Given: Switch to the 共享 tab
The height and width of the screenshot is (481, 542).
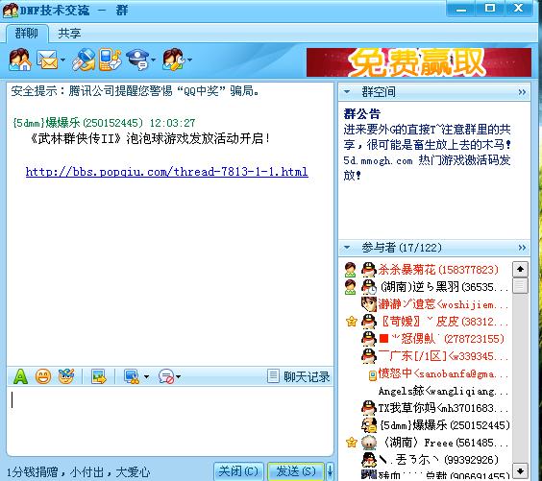Looking at the screenshot, I should (x=69, y=34).
